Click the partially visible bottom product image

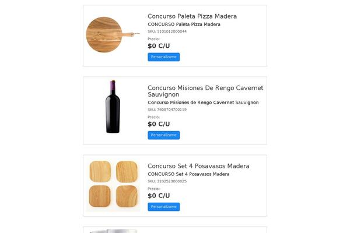click(x=113, y=231)
